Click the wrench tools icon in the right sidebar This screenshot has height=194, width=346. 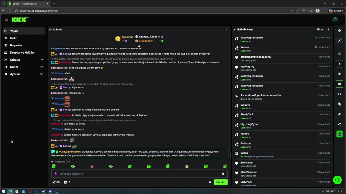click(340, 114)
